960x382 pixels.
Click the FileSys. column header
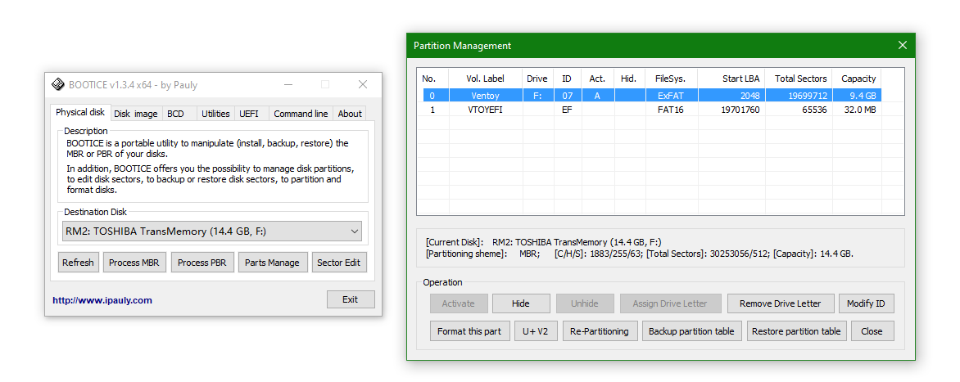point(670,79)
